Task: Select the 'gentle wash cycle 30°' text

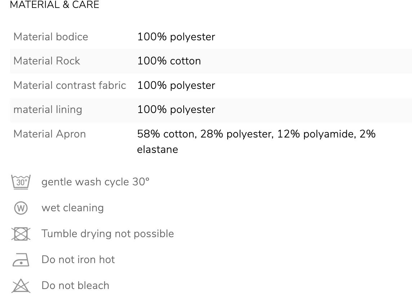Action: (95, 182)
